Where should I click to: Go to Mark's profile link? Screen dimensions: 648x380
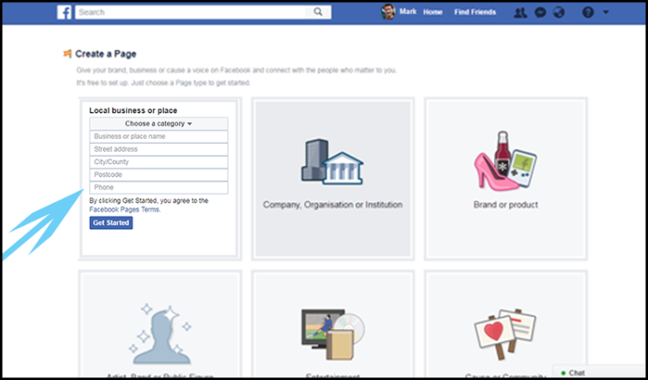408,12
